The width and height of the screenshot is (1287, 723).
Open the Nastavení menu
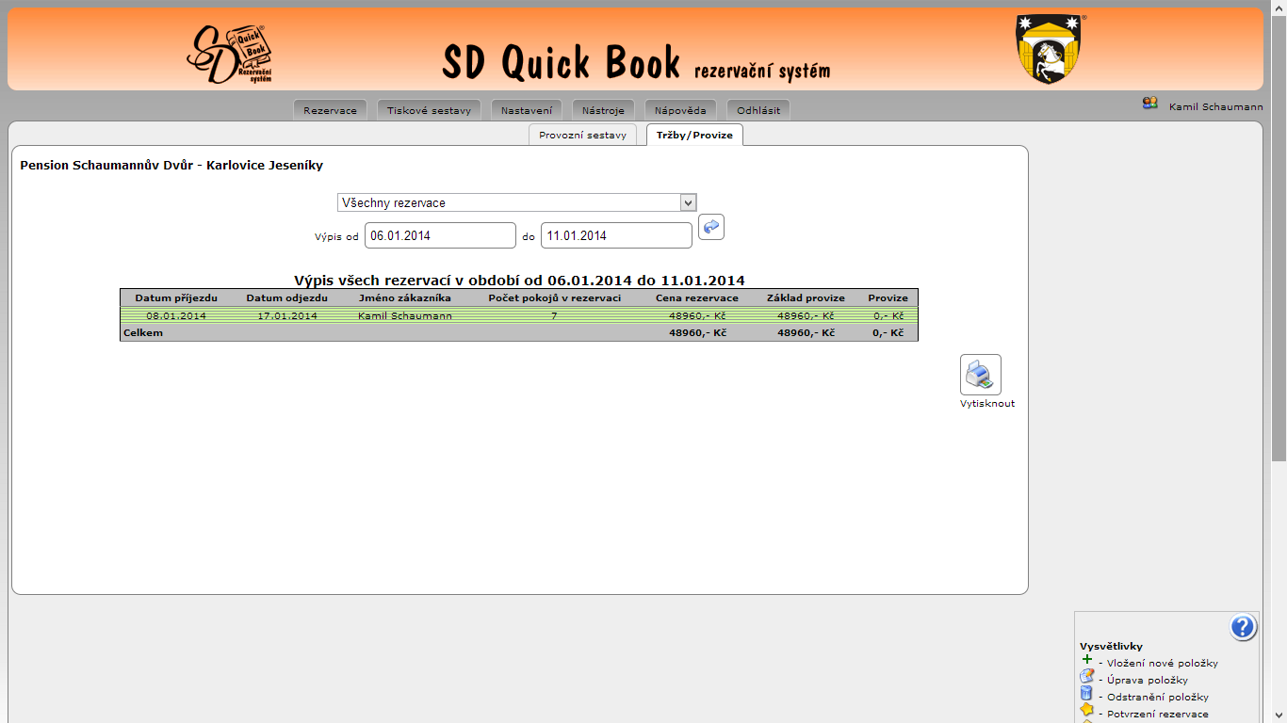[527, 110]
